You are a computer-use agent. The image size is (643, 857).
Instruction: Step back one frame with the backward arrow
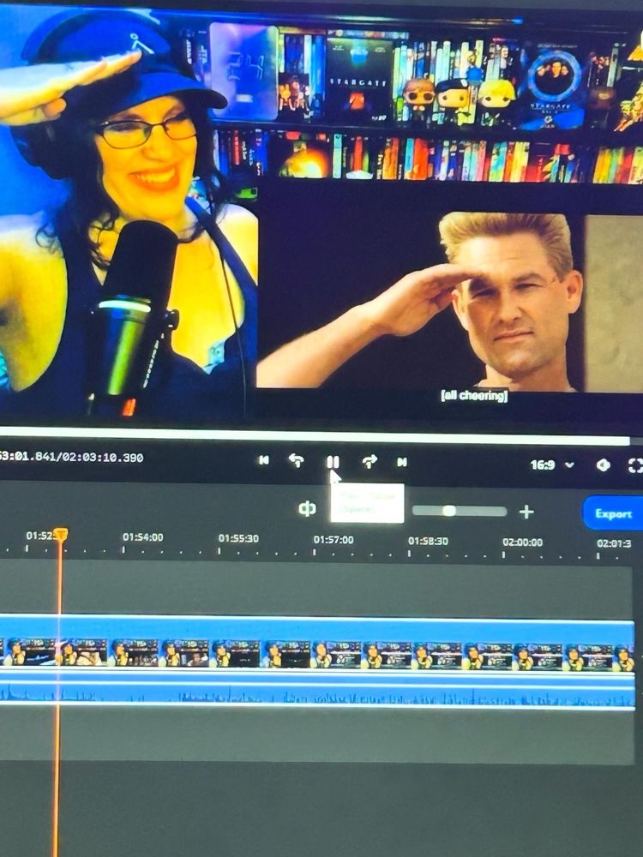297,461
